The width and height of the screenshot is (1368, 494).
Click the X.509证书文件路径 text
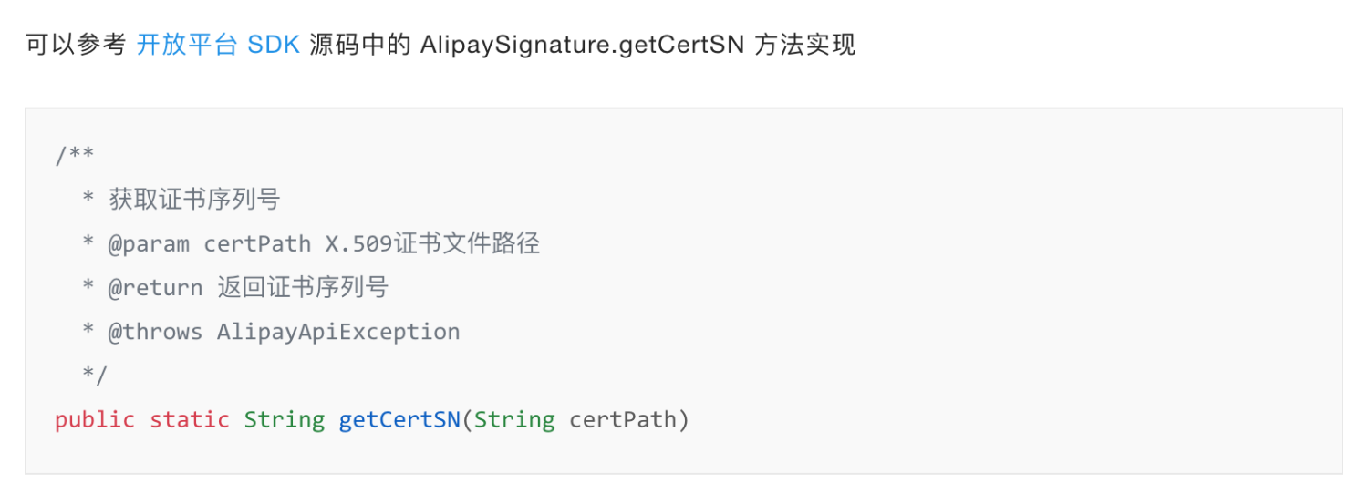click(x=433, y=243)
